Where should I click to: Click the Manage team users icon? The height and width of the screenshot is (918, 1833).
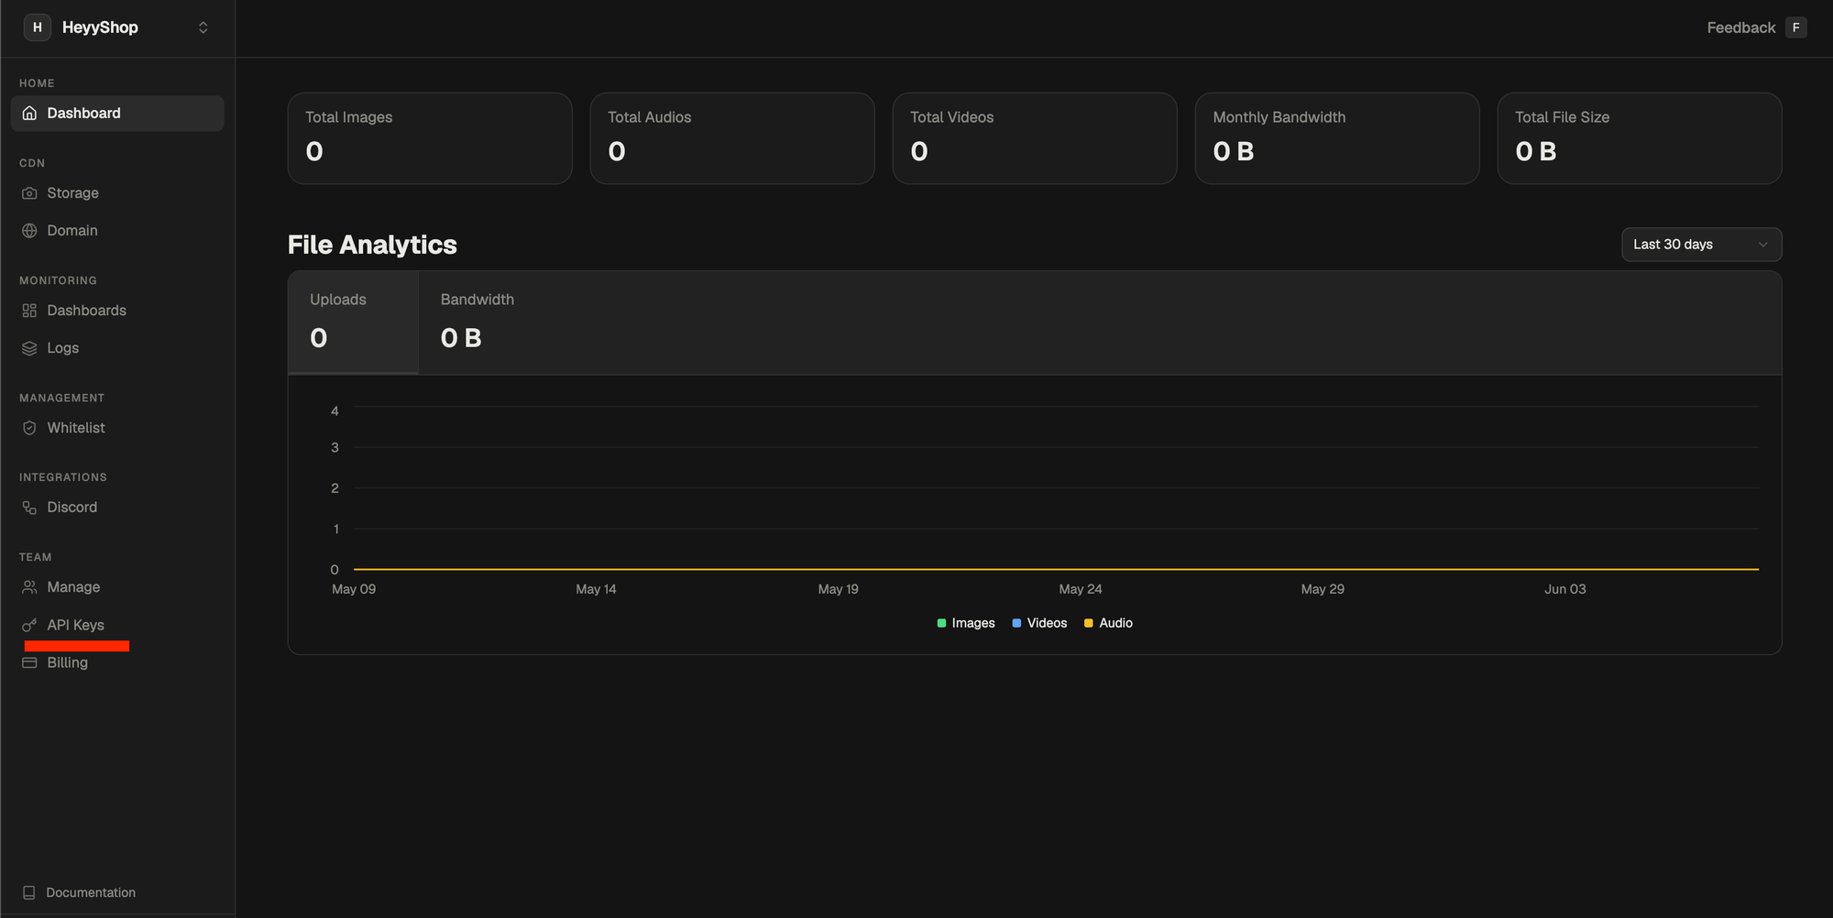tap(29, 587)
